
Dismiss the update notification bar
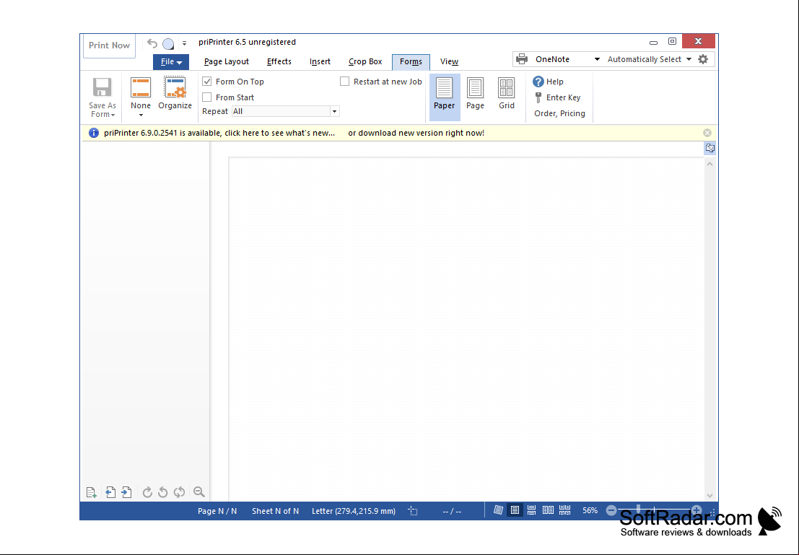pyautogui.click(x=707, y=133)
